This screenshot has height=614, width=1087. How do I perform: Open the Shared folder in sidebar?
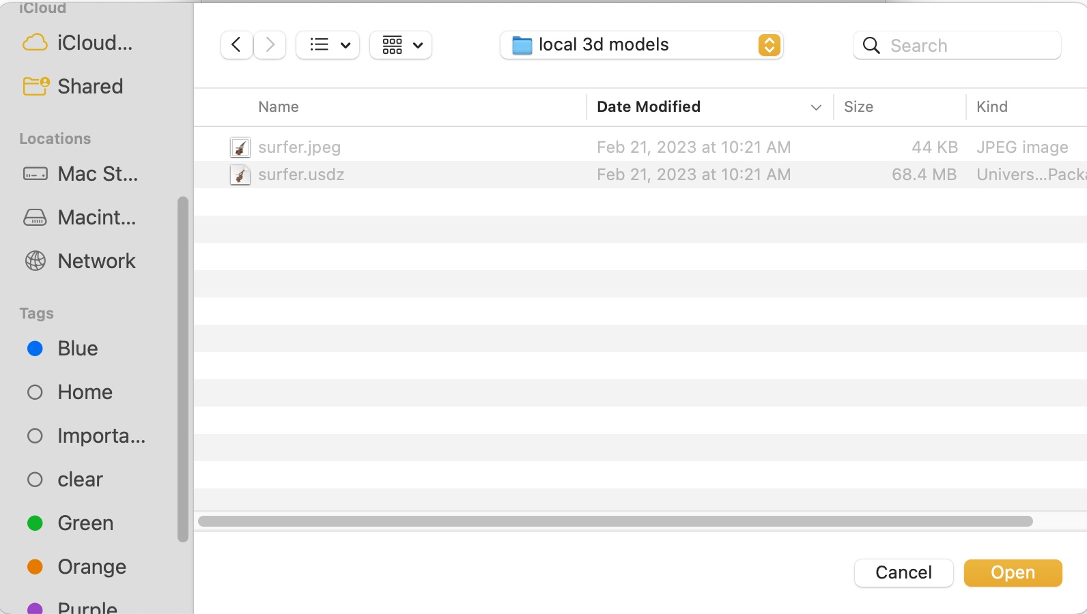tap(89, 87)
